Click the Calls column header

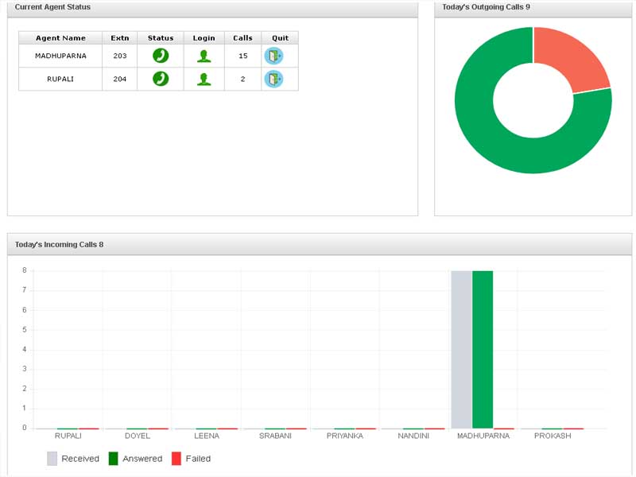coord(242,38)
